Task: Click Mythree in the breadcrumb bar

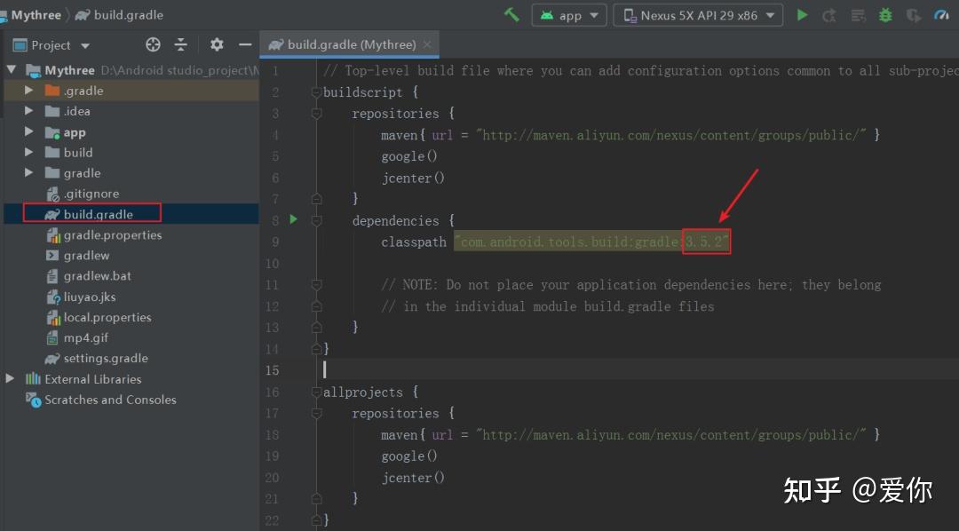Action: click(x=36, y=15)
